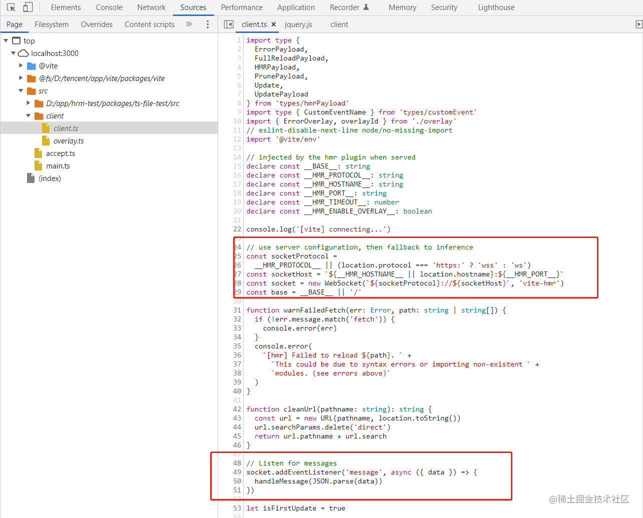The image size is (643, 518).
Task: Hide the navigator sidebar toggle icon
Action: (229, 24)
